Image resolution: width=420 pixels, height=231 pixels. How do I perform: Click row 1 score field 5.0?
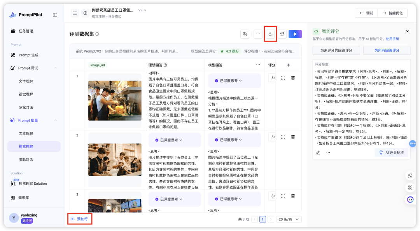[272, 78]
